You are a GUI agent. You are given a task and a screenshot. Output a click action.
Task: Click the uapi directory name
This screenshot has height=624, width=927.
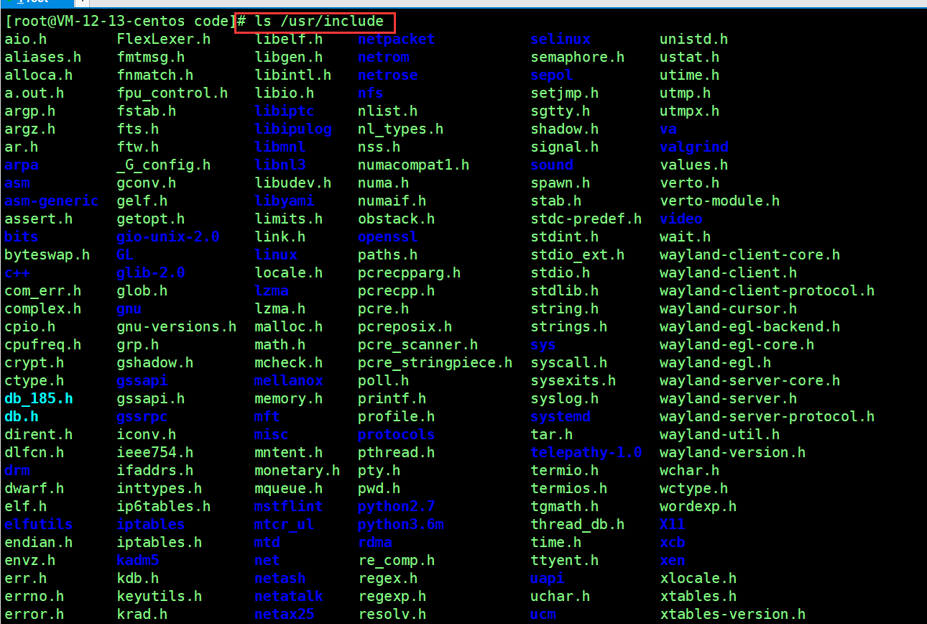tap(547, 579)
